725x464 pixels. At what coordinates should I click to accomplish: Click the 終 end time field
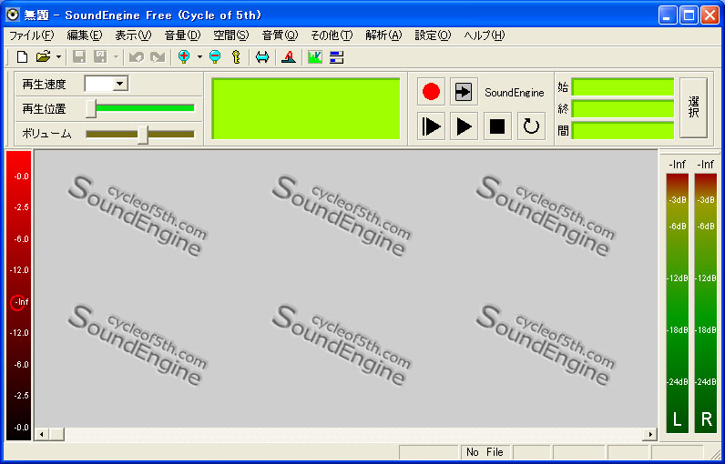point(622,108)
